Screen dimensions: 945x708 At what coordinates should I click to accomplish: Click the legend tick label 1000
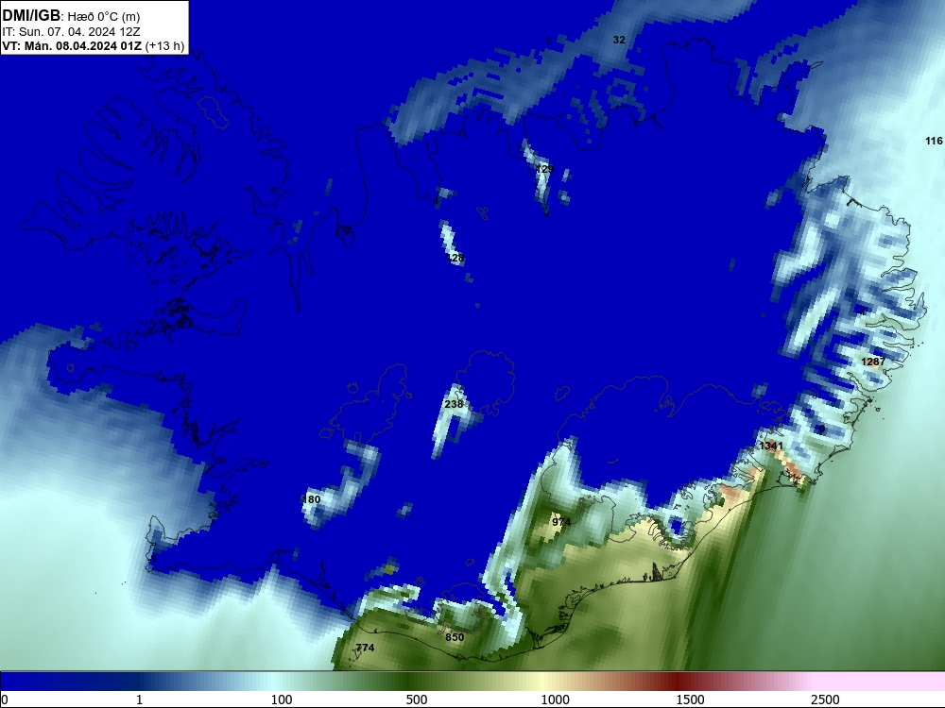tap(555, 700)
